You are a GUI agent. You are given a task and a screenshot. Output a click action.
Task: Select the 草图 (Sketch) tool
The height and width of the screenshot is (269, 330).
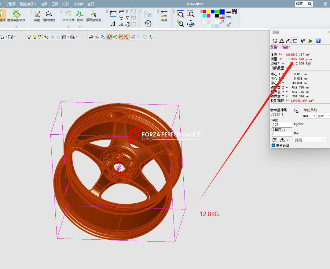[x=37, y=16]
